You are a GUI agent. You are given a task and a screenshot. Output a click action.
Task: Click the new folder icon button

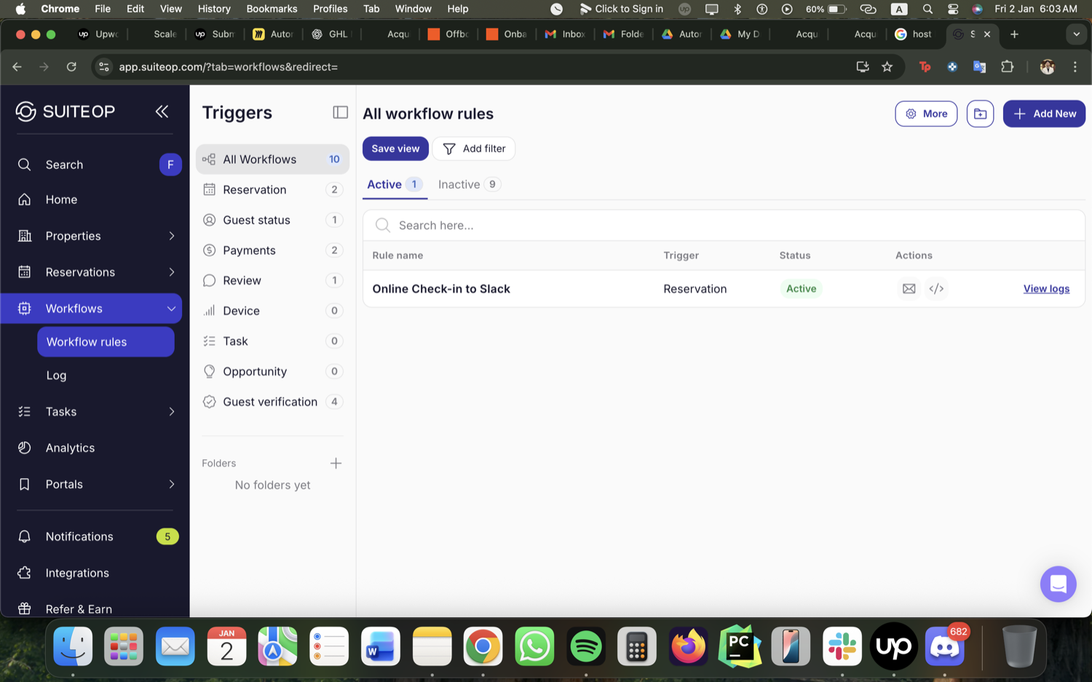click(980, 114)
